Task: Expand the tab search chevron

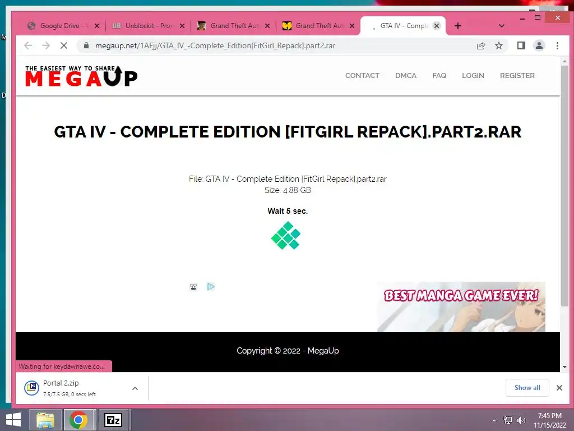Action: [x=502, y=26]
